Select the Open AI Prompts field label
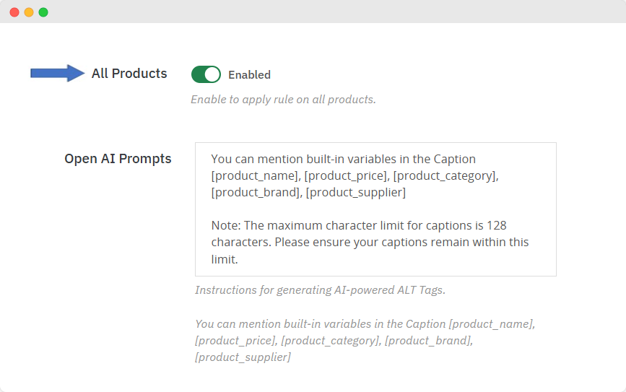The height and width of the screenshot is (392, 626). click(118, 159)
